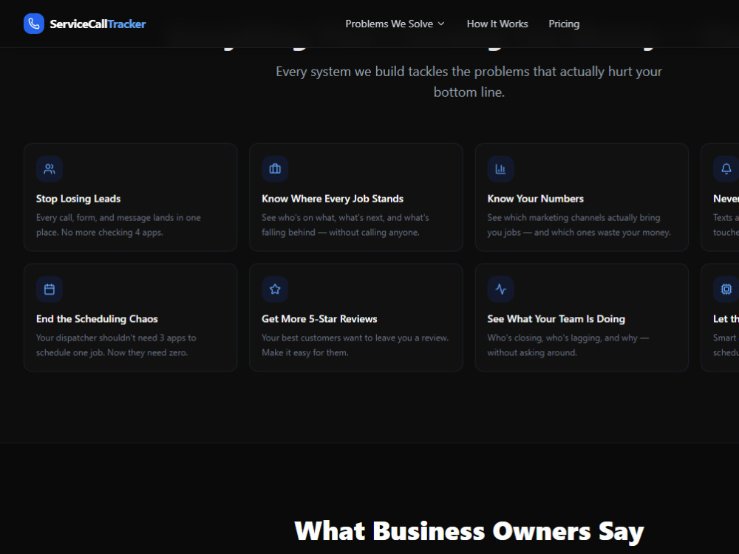Click the 'What Business Owners Say' heading
Viewport: 739px width, 554px height.
tap(469, 531)
